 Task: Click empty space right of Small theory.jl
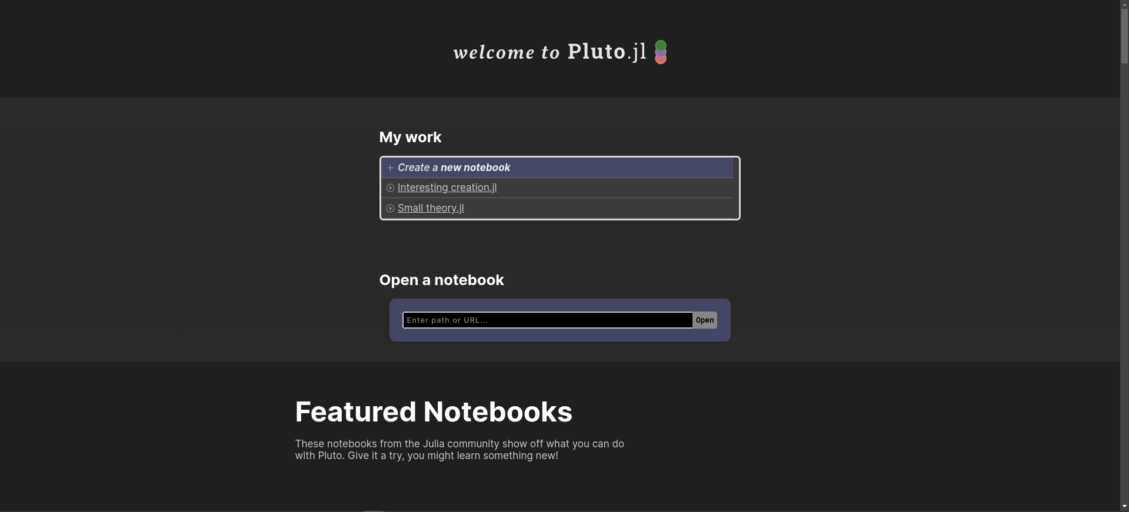point(597,208)
